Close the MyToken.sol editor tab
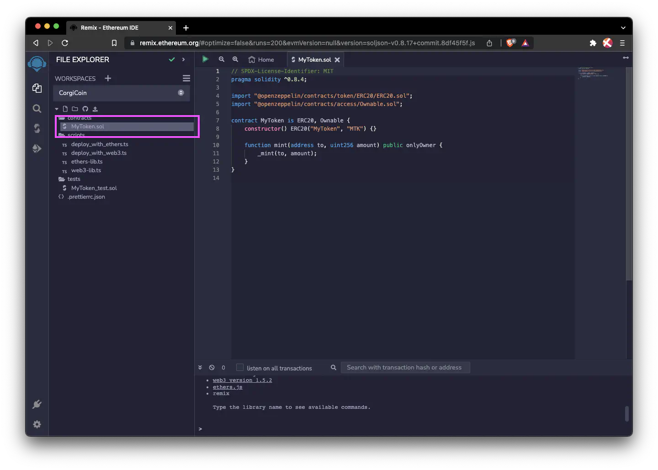This screenshot has width=658, height=470. (337, 60)
